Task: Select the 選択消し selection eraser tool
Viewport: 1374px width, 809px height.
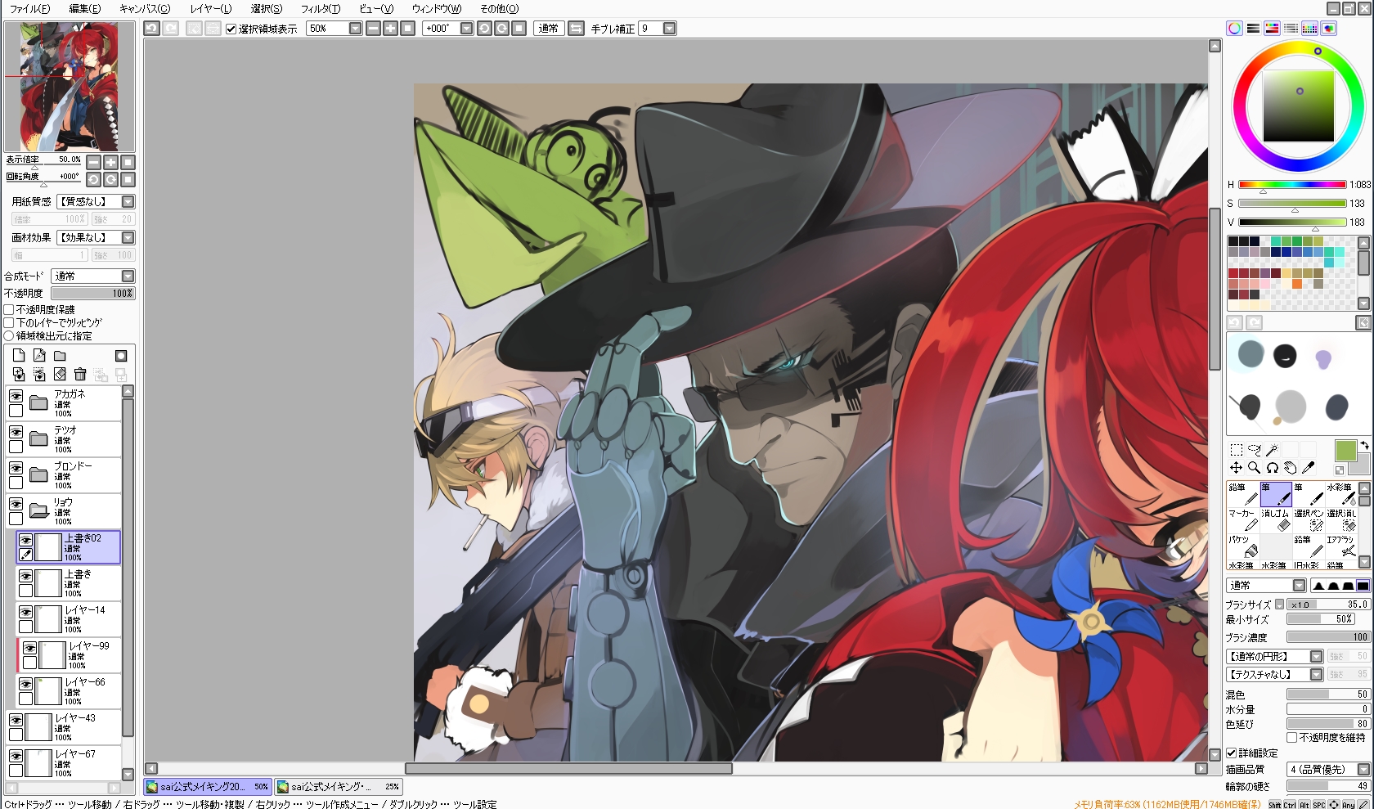Action: click(1341, 519)
